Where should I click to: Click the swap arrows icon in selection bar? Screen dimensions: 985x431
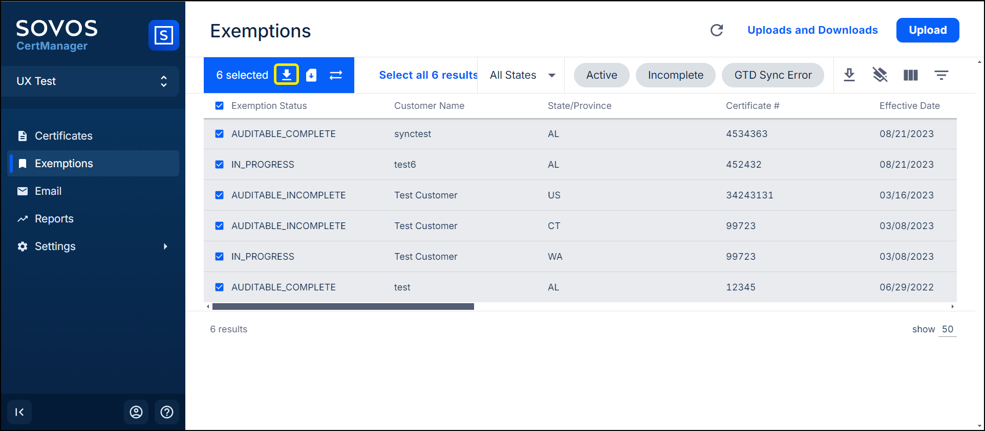(x=336, y=75)
